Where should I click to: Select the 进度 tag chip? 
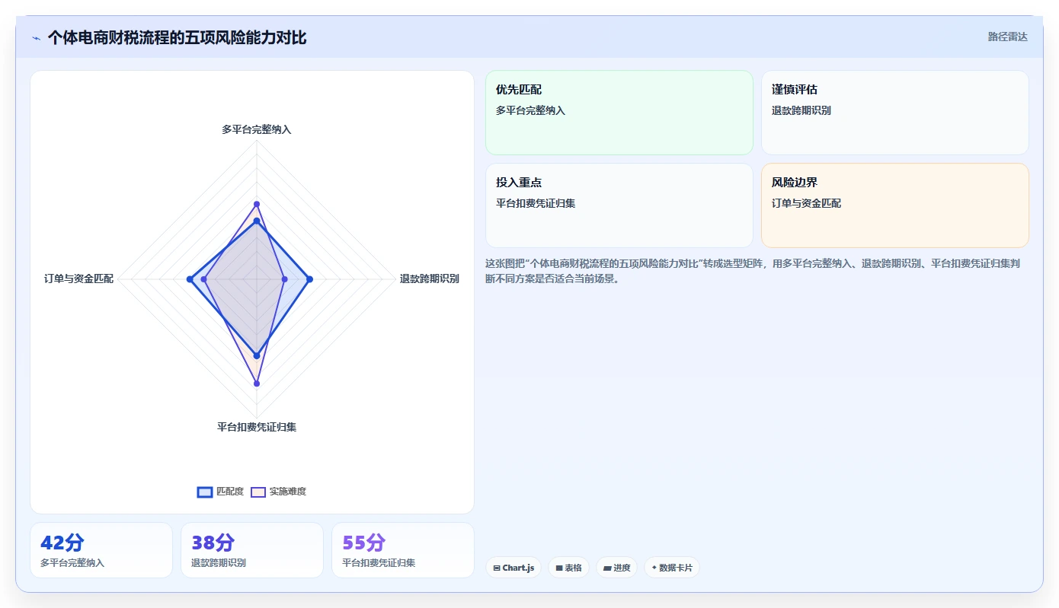616,568
